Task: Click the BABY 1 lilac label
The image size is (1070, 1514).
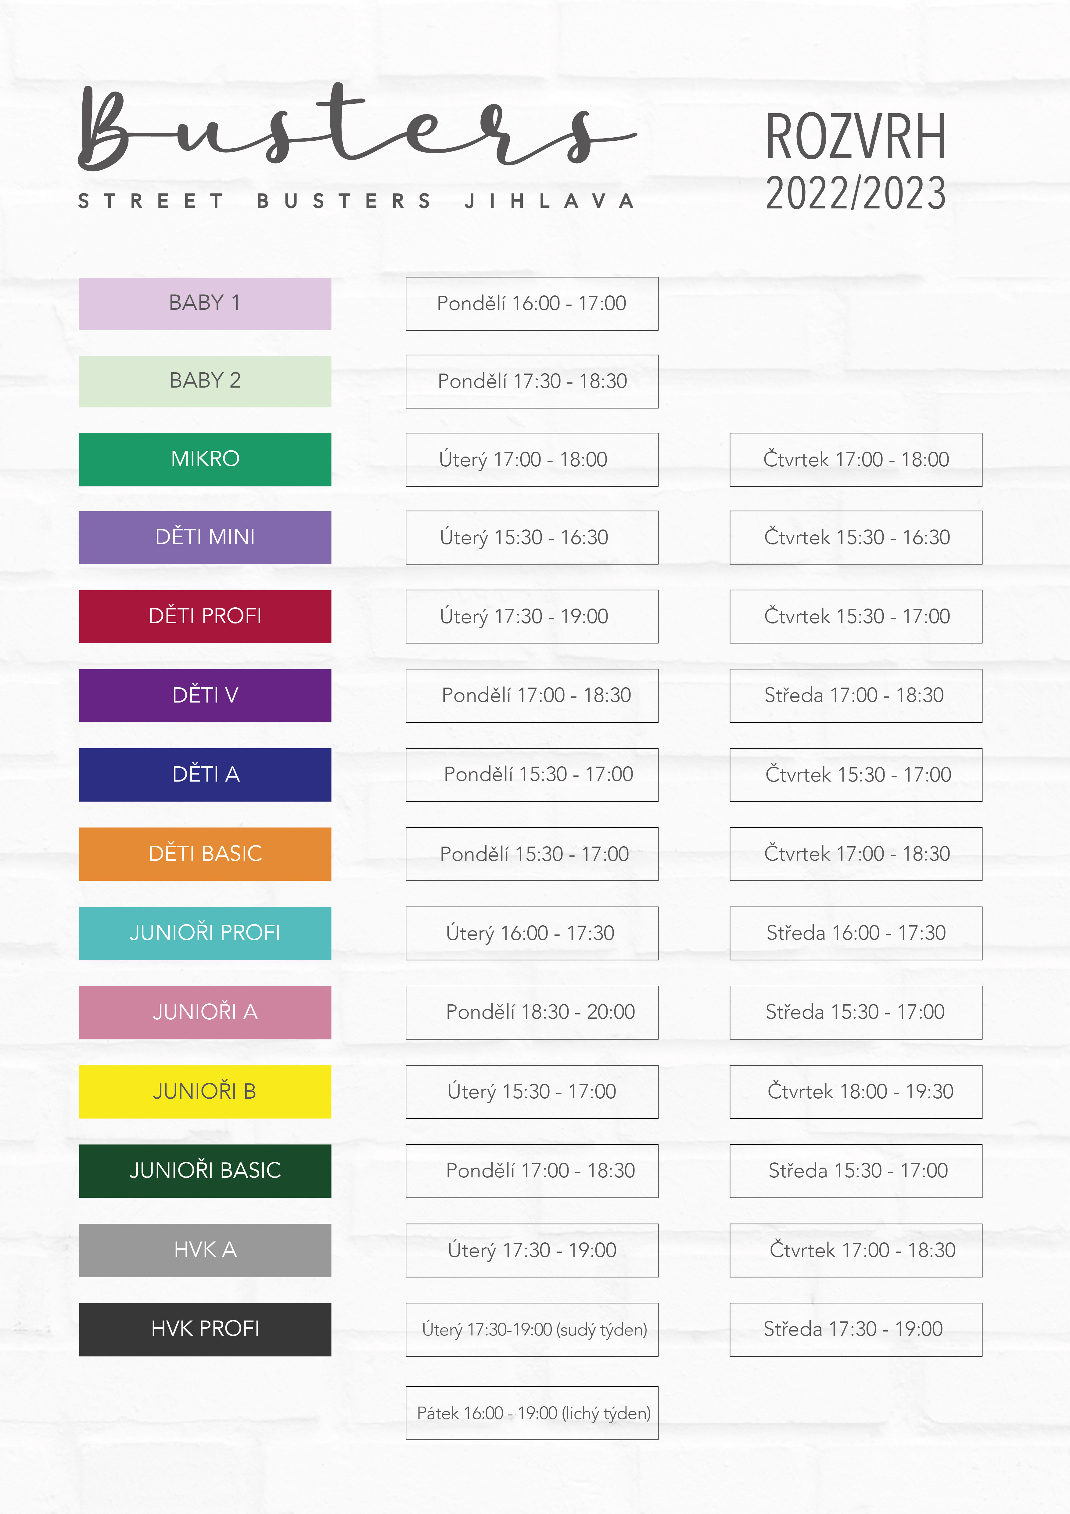Action: 205,303
